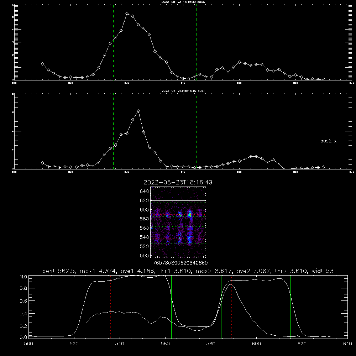Screen dimensions: 356x356
Task: Select 'cent 562.5' in the profile title
Action: click(59, 271)
